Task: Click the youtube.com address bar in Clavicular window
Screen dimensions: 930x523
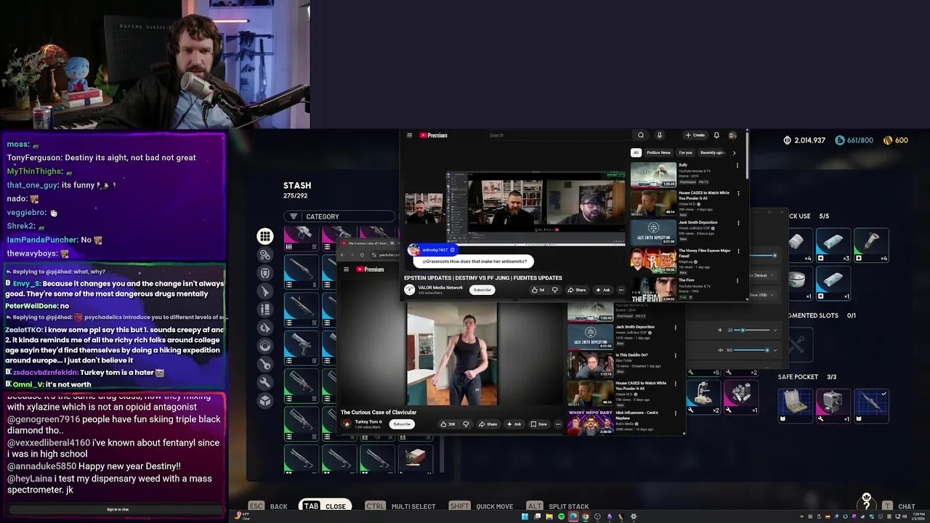Action: point(385,255)
